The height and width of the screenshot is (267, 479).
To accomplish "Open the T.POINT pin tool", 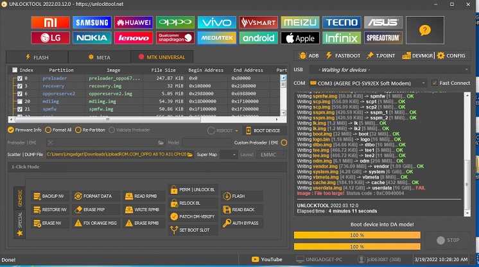I will click(x=381, y=56).
